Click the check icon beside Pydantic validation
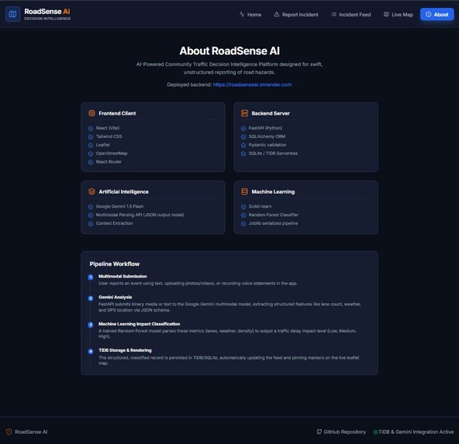Image resolution: width=459 pixels, height=444 pixels. pyautogui.click(x=243, y=145)
